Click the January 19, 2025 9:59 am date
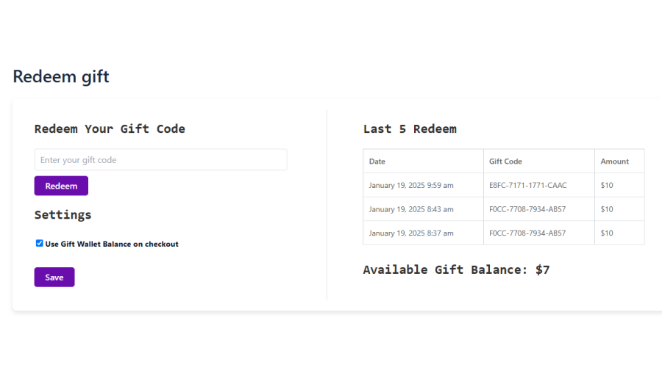Viewport: 662px width, 392px height. click(411, 186)
